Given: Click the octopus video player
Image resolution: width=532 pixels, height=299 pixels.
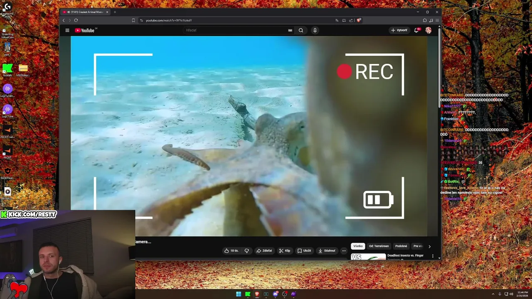Looking at the screenshot, I should tap(249, 136).
